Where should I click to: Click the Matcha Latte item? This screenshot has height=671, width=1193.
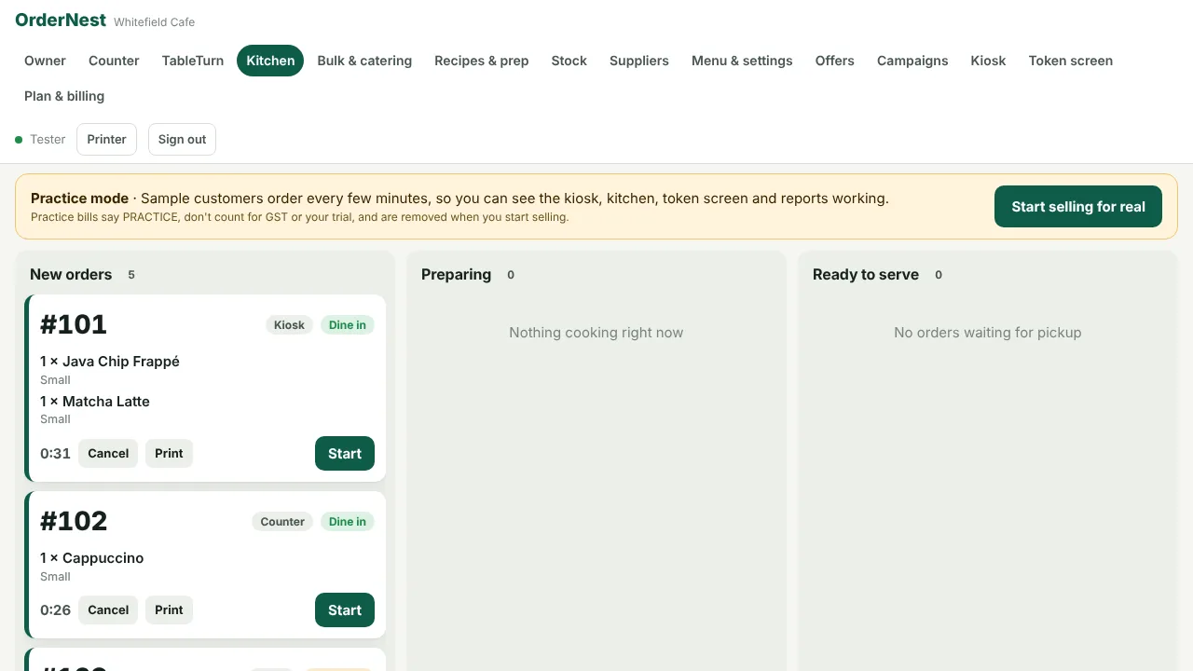pos(95,402)
